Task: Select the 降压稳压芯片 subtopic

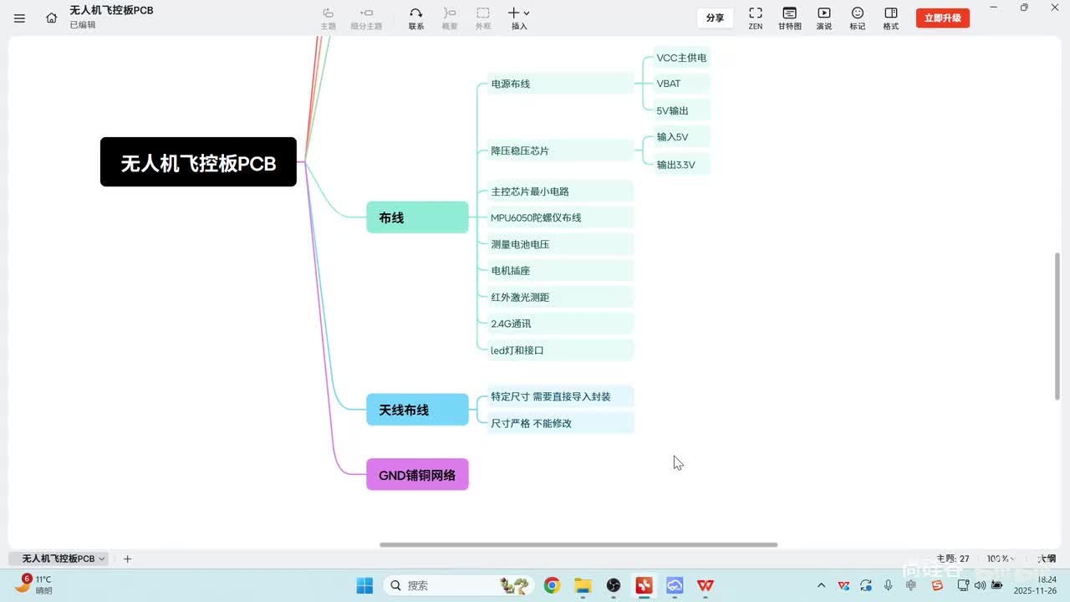Action: tap(560, 150)
